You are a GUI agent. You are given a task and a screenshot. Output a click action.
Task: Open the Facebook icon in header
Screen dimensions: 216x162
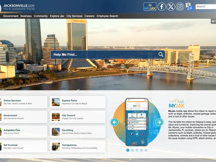click(161, 6)
